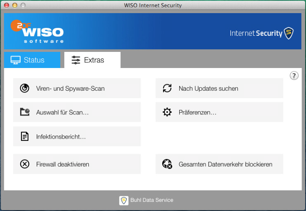306x211 pixels.
Task: Select Nach Updates suchen
Action: pyautogui.click(x=219, y=88)
